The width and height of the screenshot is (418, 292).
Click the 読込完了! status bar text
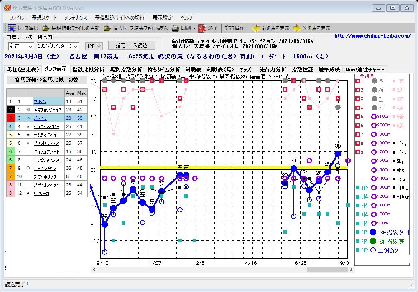pyautogui.click(x=17, y=284)
